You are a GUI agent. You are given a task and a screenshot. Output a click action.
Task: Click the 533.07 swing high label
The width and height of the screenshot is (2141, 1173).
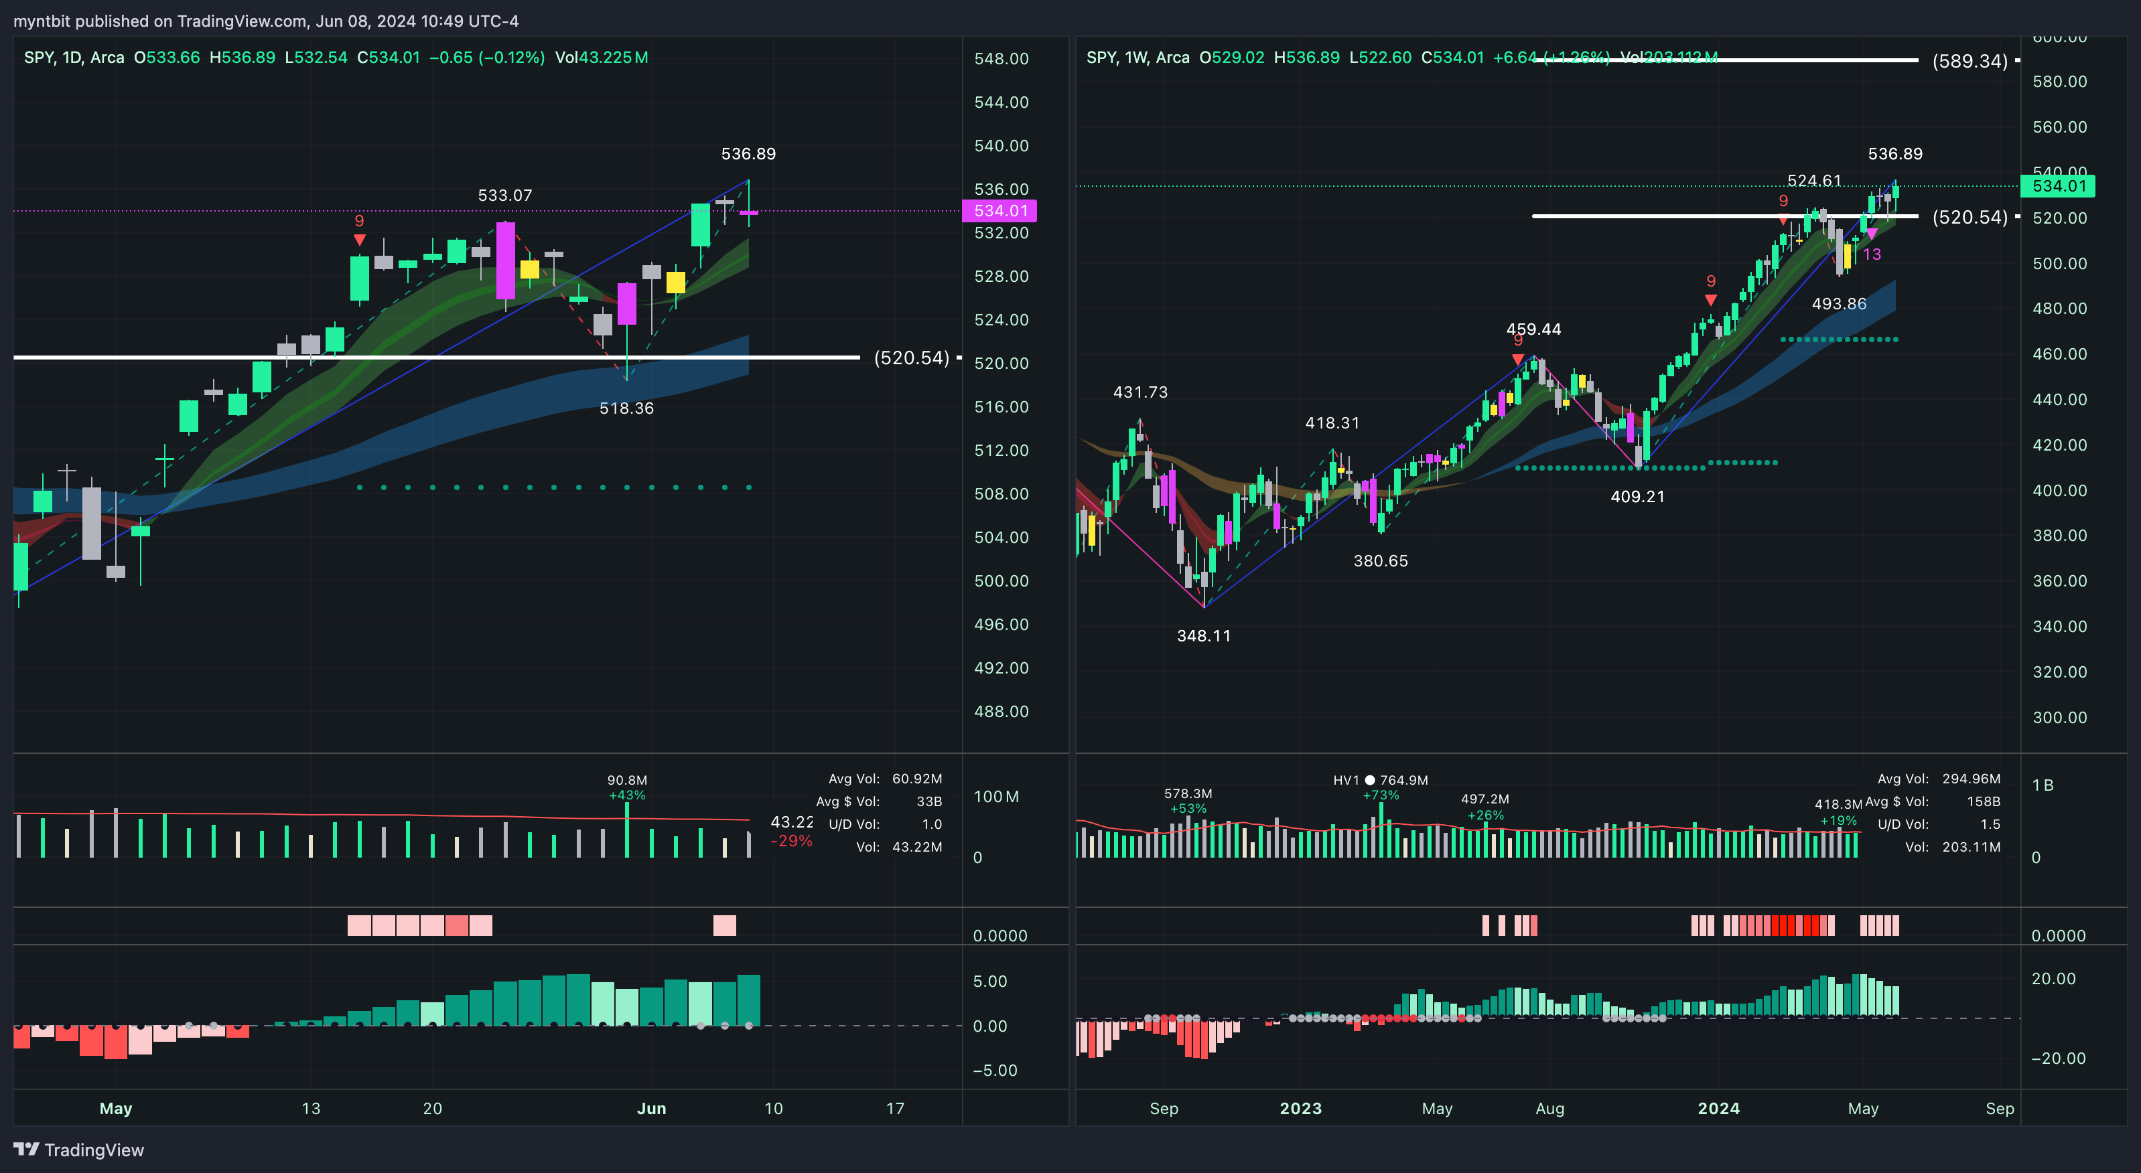[504, 195]
